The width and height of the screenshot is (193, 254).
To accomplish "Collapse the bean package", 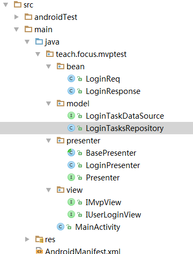I will click(49, 67).
